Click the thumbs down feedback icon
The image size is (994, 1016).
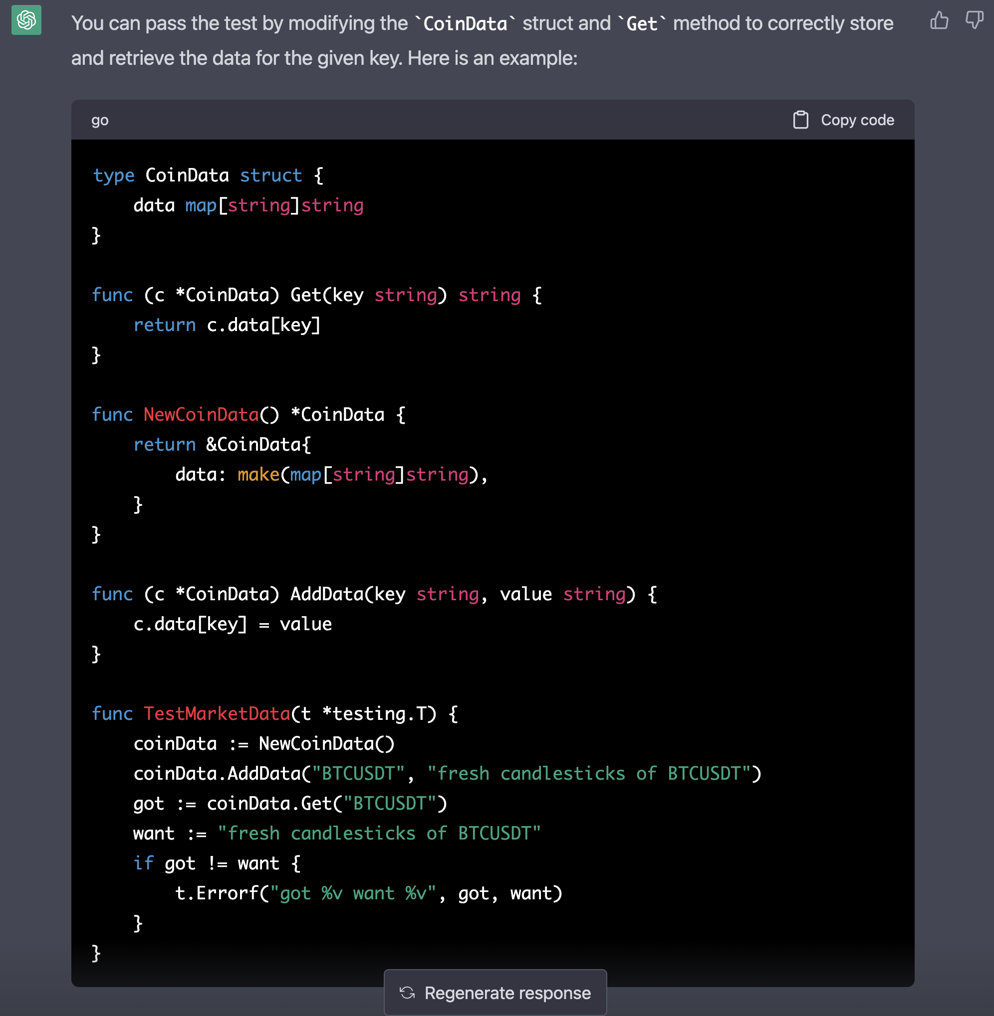coord(974,21)
